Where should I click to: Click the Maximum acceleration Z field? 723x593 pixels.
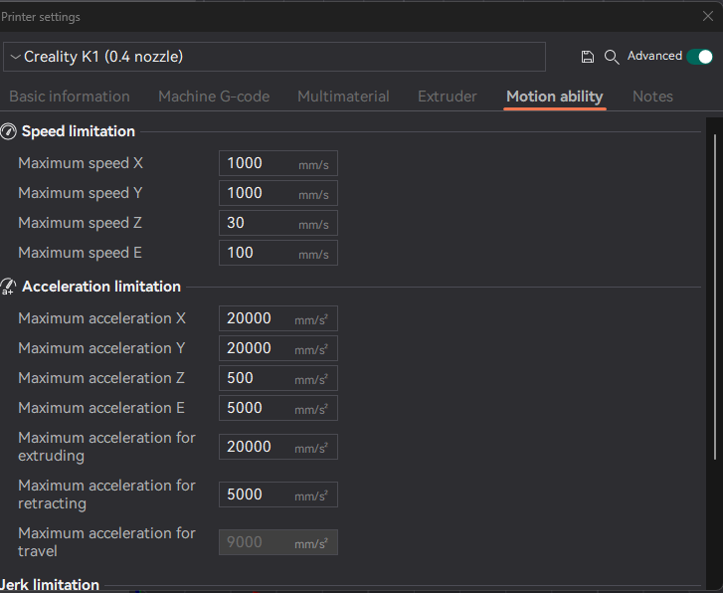pos(257,378)
